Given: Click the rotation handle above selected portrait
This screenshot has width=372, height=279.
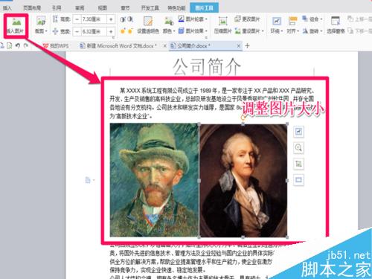Looking at the screenshot, I should pyautogui.click(x=243, y=117).
